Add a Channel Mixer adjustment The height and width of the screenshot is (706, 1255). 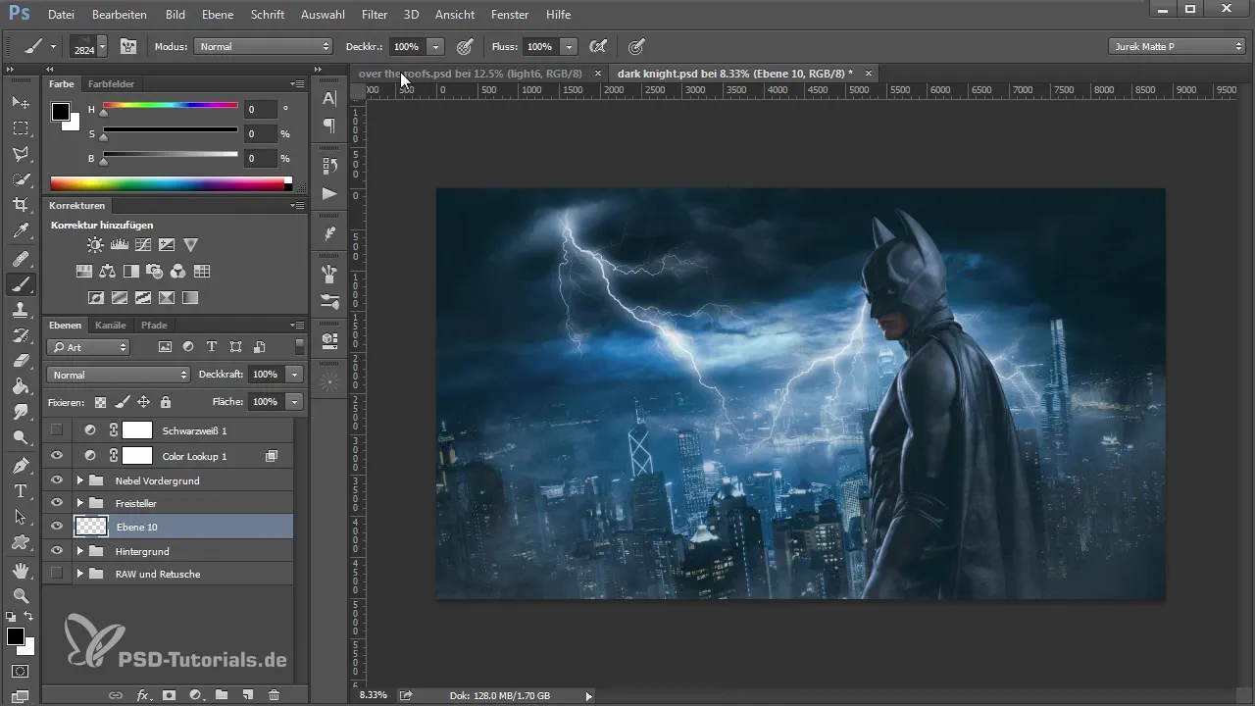coord(178,272)
